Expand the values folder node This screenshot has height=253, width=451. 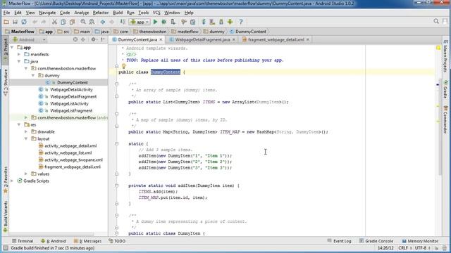(x=26, y=174)
